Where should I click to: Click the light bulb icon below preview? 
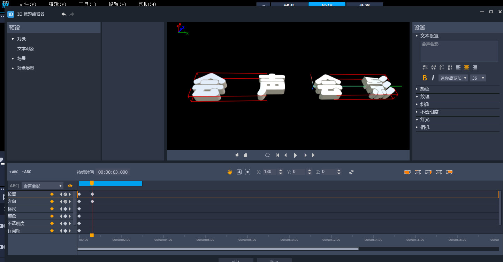[237, 155]
